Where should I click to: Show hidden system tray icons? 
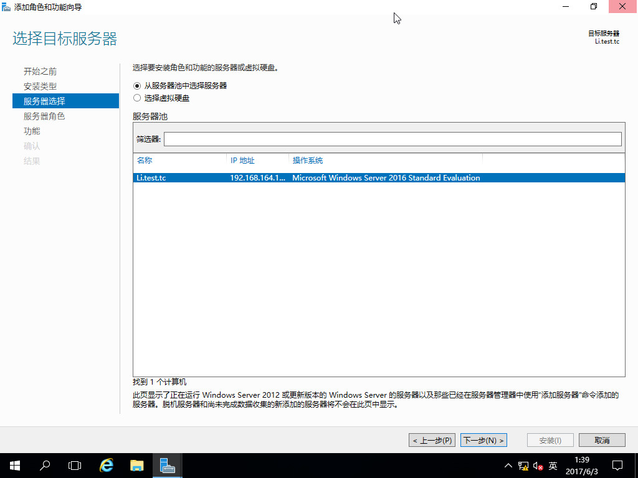508,466
